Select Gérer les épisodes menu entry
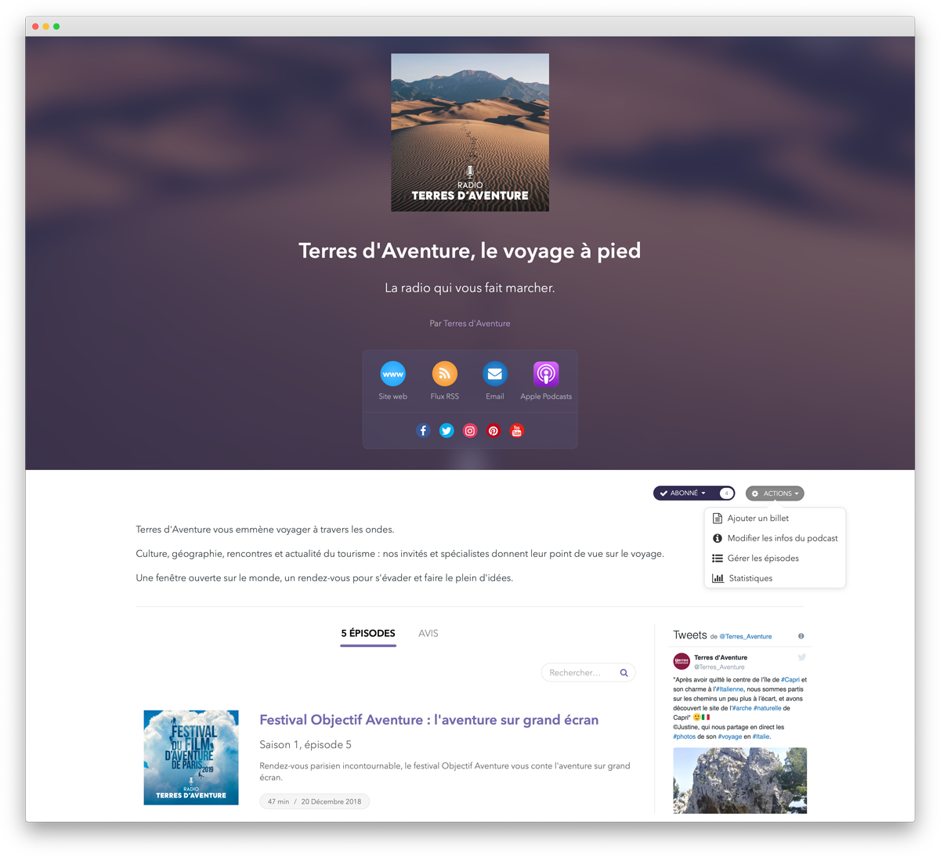 pyautogui.click(x=763, y=559)
